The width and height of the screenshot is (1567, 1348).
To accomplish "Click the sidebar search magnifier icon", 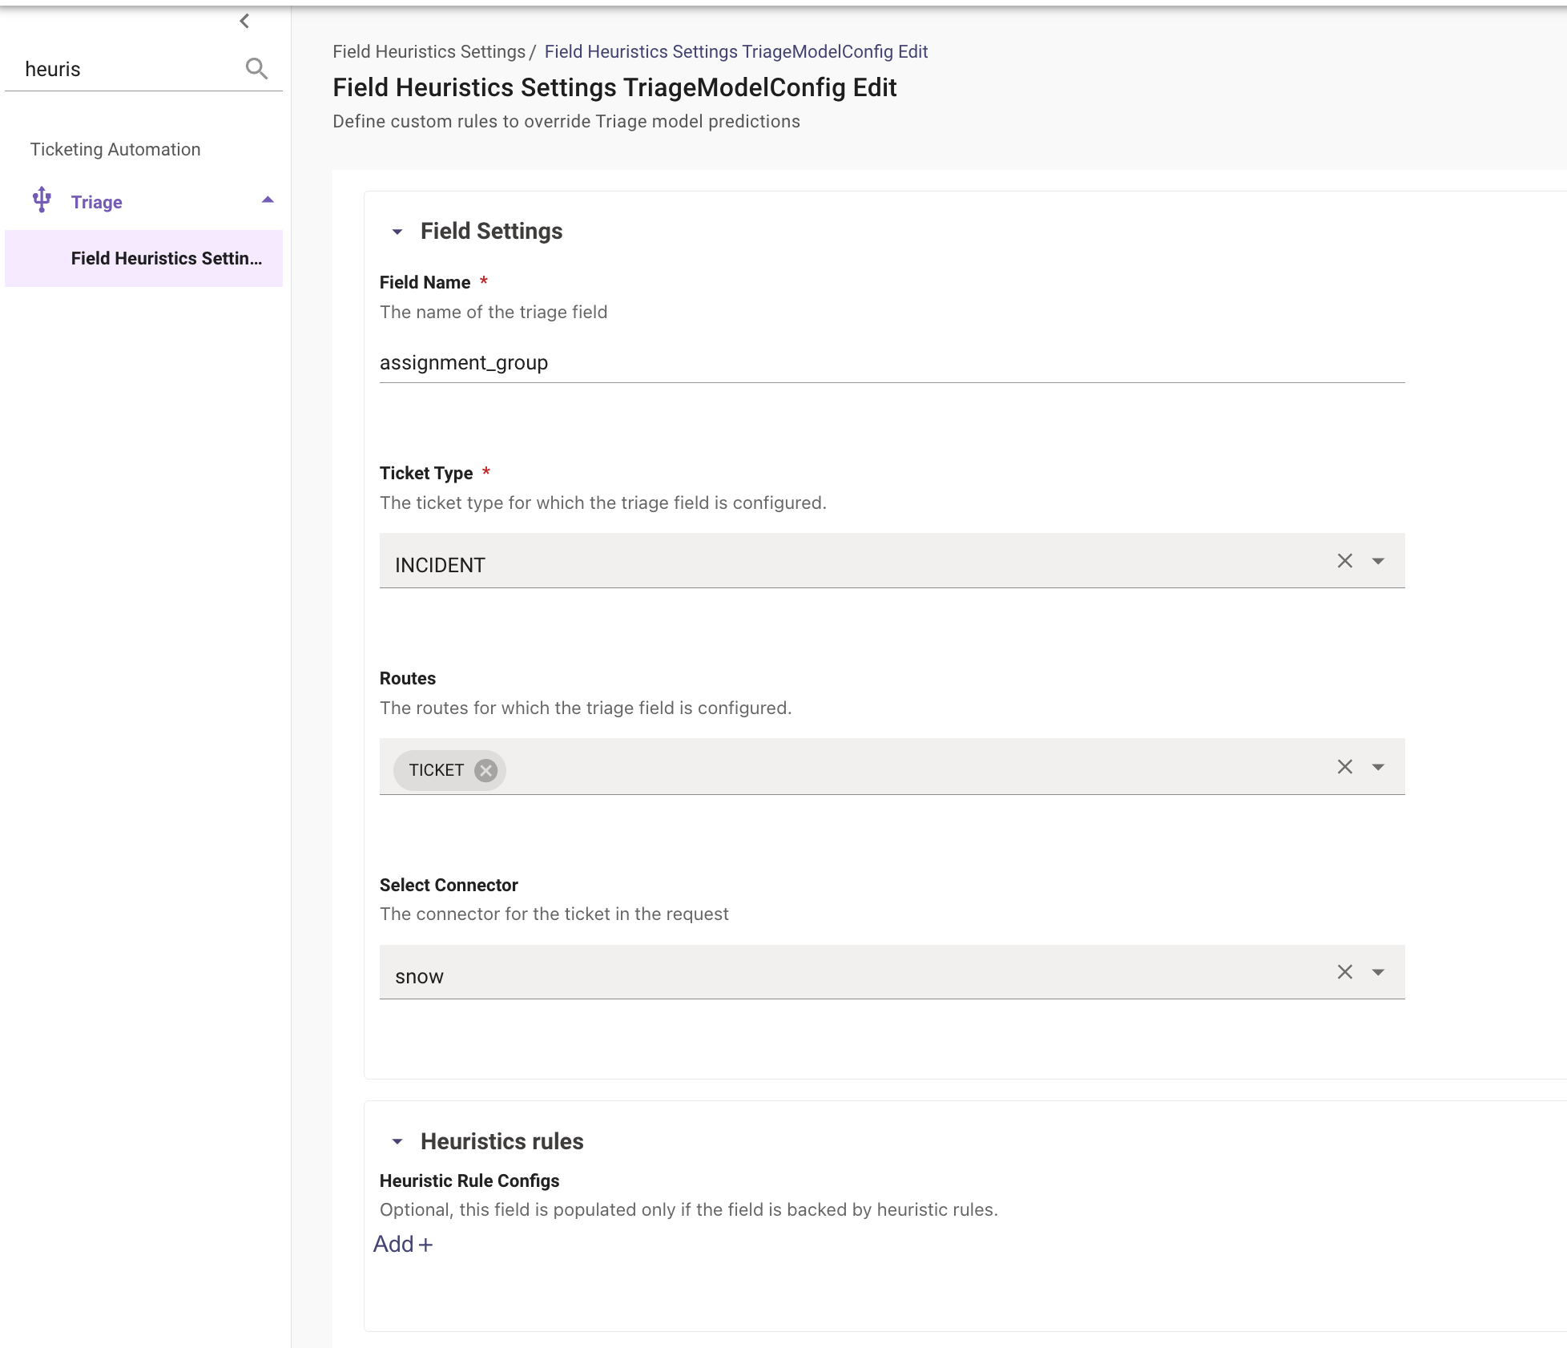I will (x=256, y=69).
